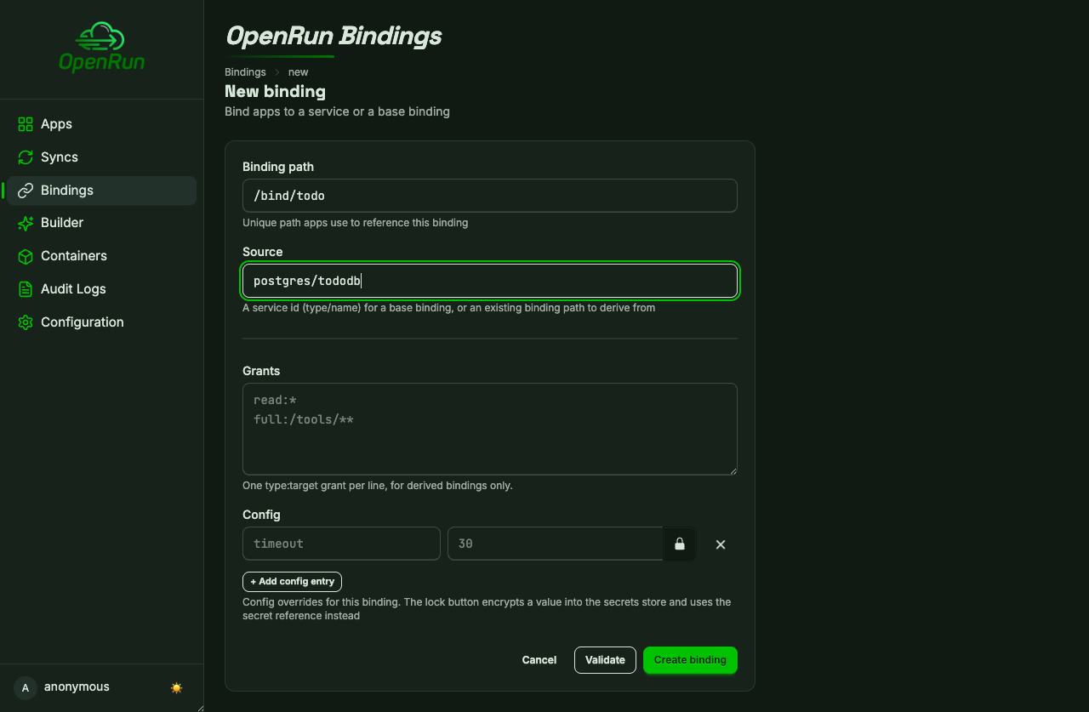This screenshot has height=712, width=1089.
Task: Click the Containers cube icon
Action: (x=26, y=256)
